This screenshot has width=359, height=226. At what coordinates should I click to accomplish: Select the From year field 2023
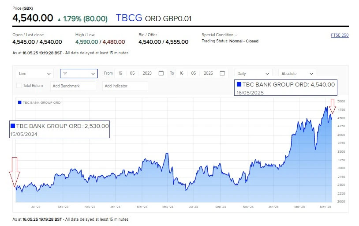pos(147,73)
